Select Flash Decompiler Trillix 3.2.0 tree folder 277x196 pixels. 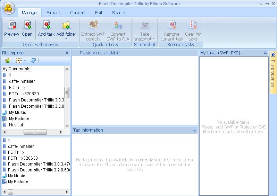tap(36, 106)
